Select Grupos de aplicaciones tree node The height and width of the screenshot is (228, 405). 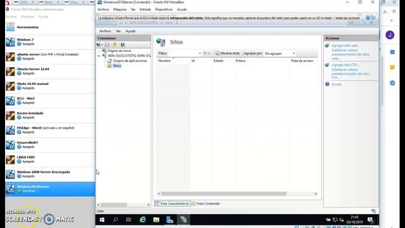[x=130, y=61]
